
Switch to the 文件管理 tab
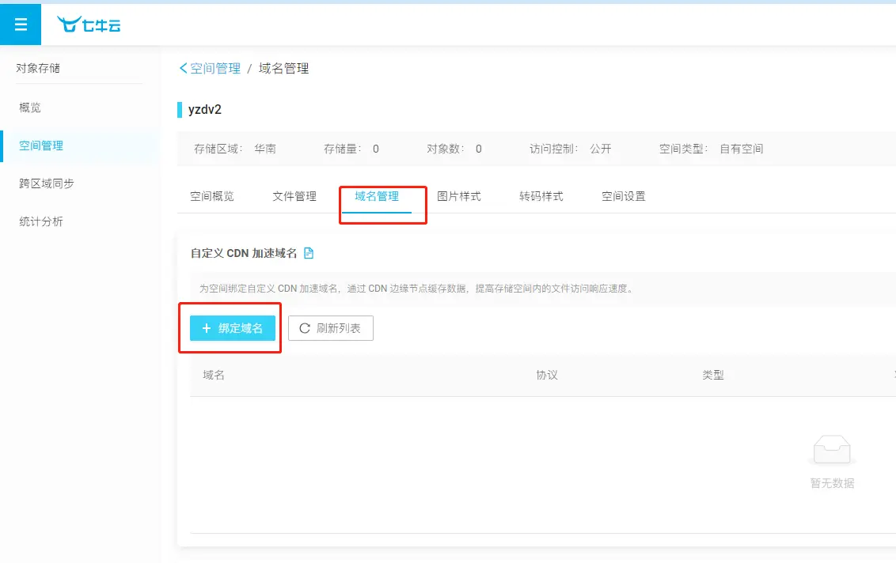point(294,196)
